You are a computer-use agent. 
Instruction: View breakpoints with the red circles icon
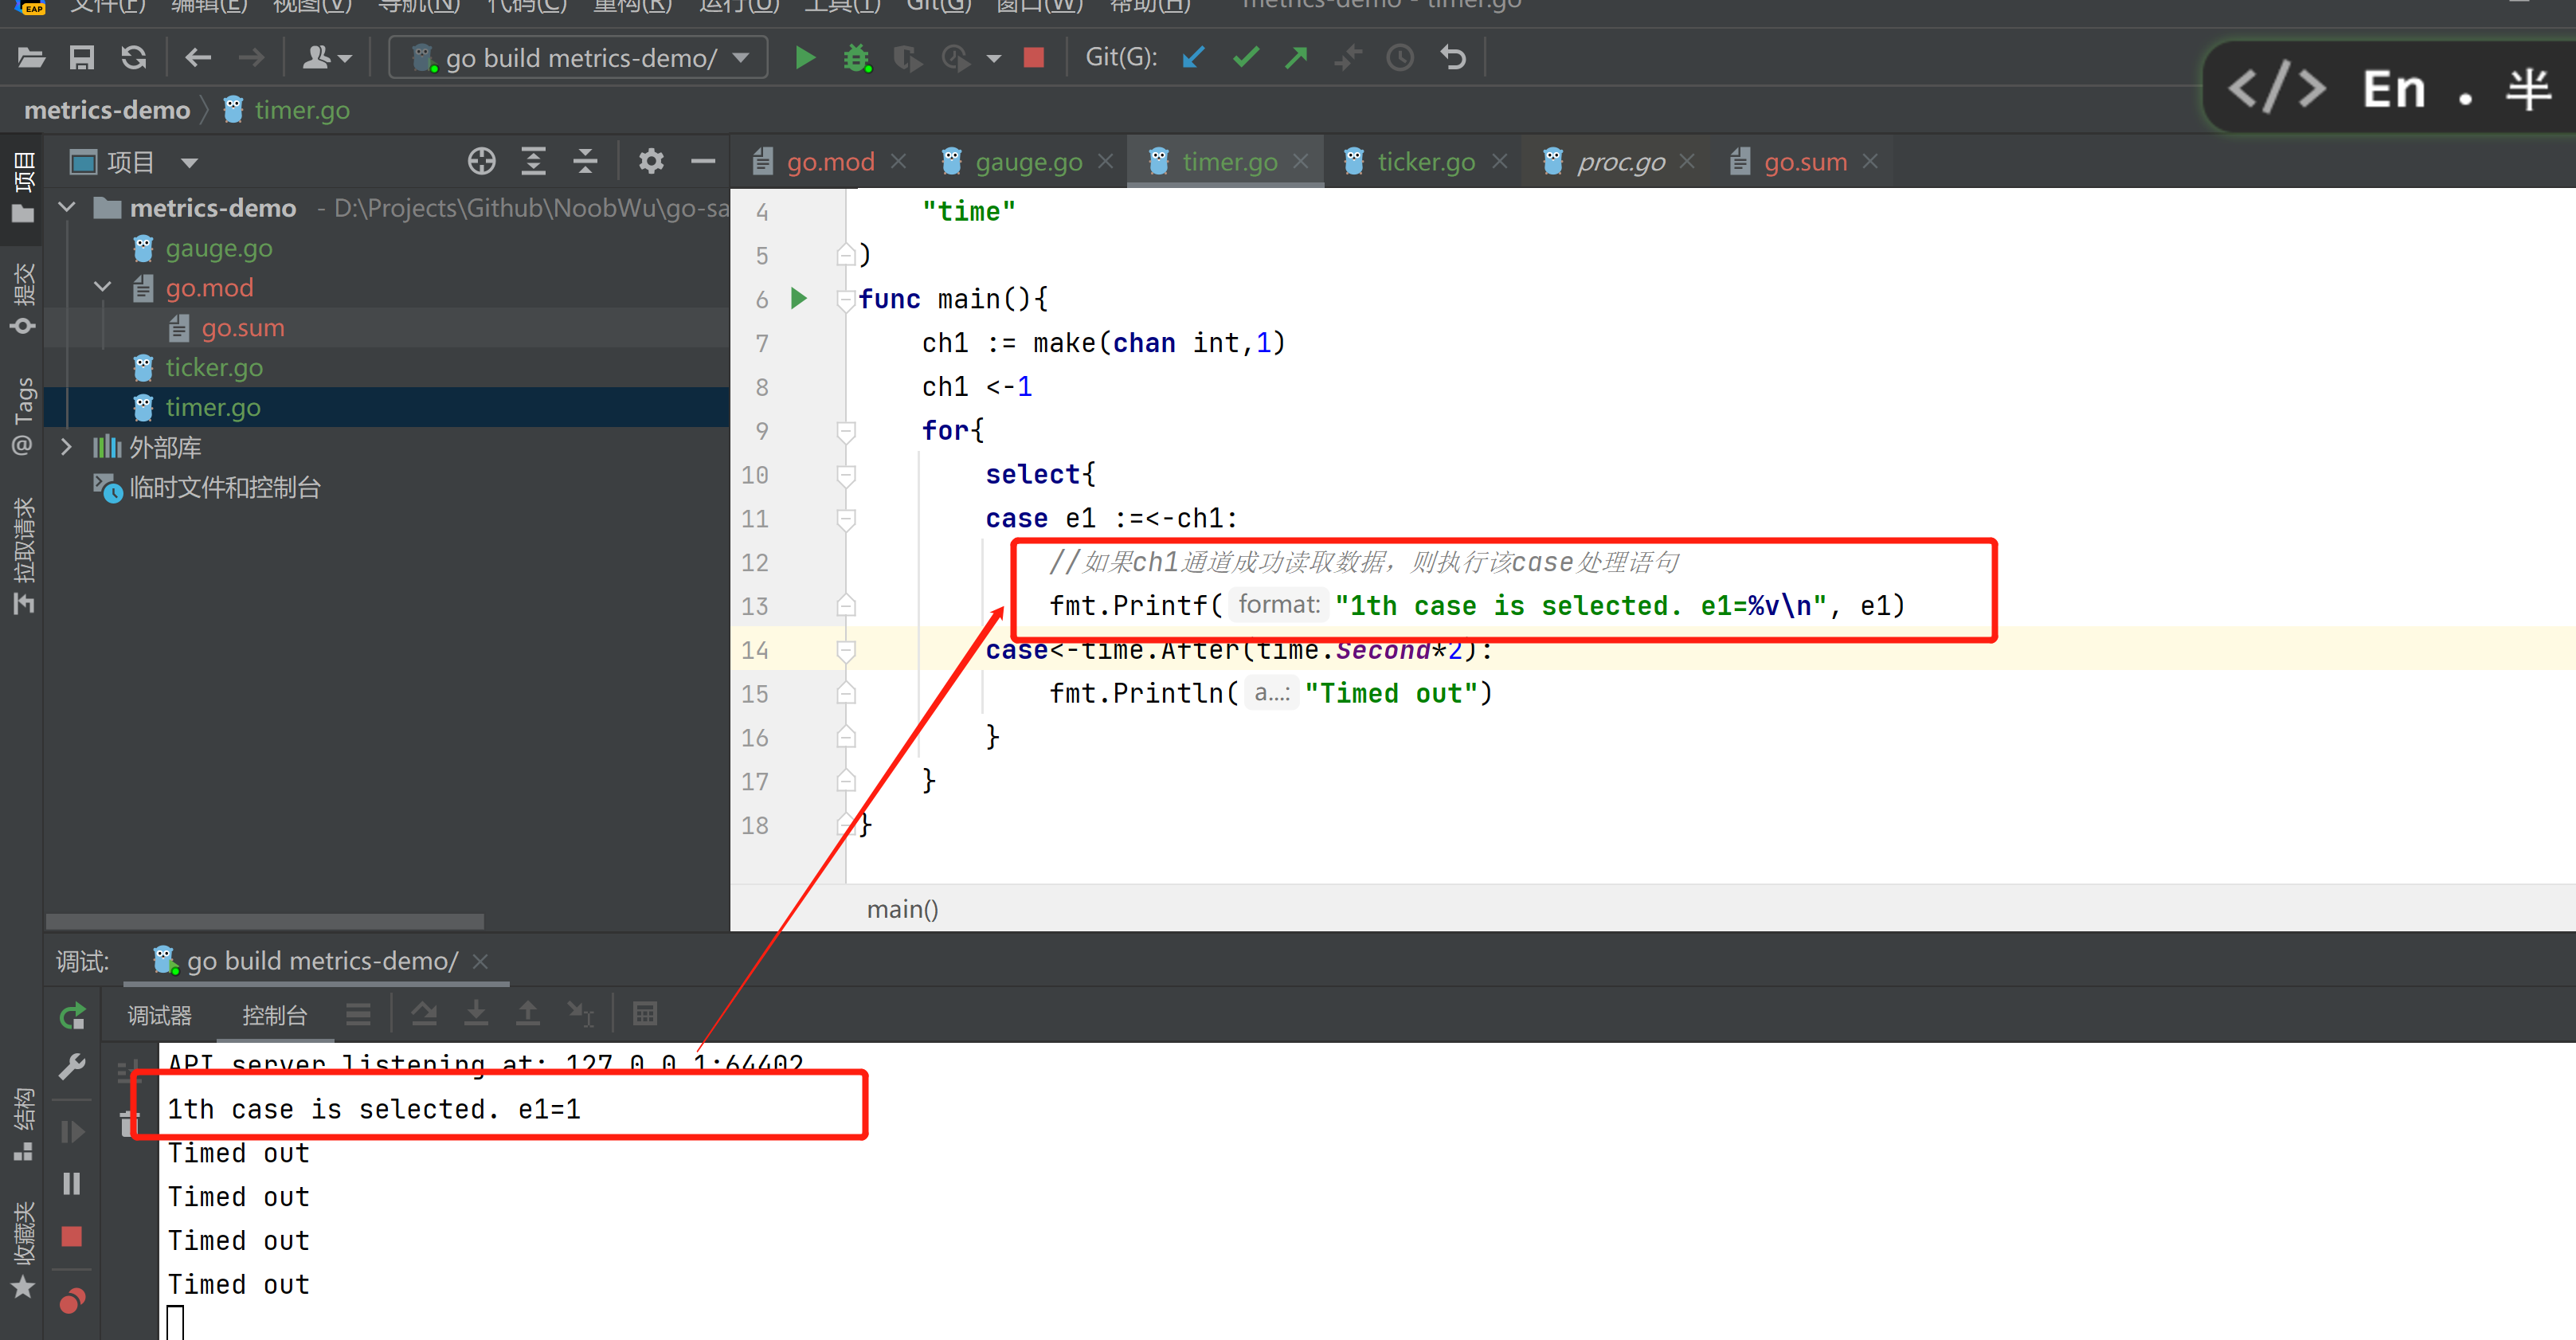pyautogui.click(x=72, y=1301)
